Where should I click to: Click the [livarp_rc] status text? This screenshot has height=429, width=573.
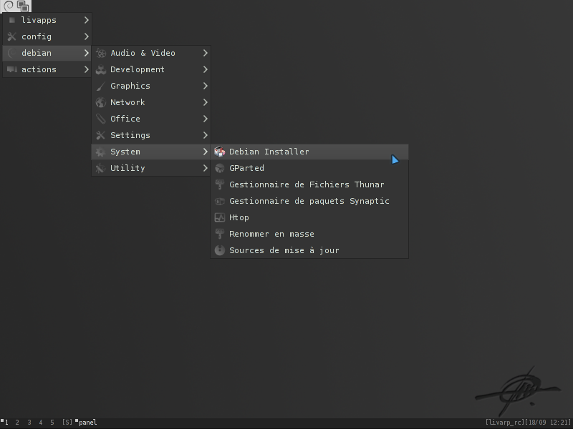click(x=505, y=423)
